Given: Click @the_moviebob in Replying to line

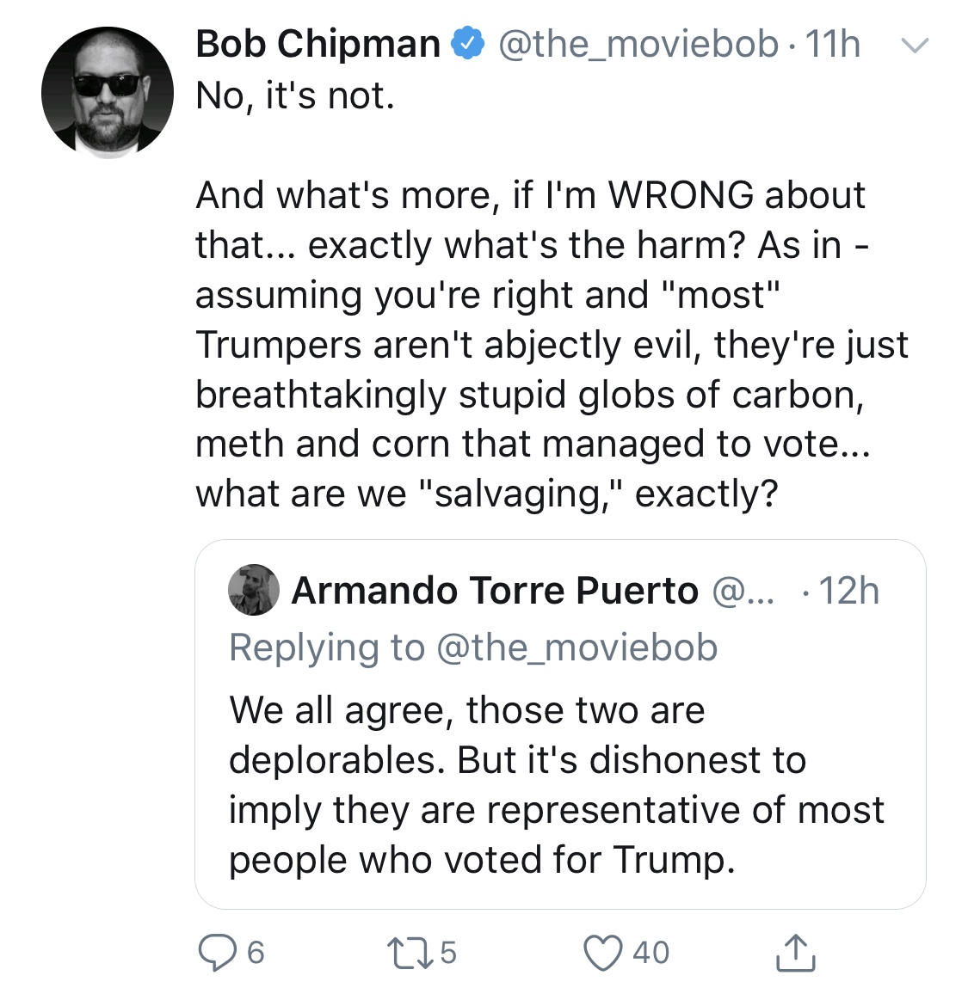Looking at the screenshot, I should 577,647.
